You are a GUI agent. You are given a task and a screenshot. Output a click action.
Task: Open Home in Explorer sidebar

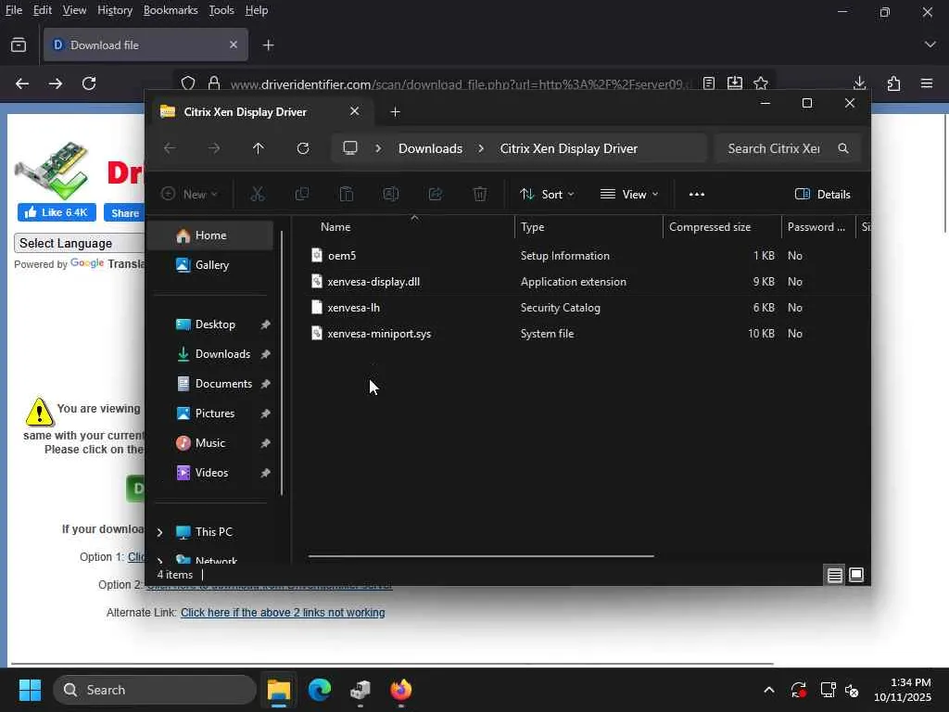210,235
